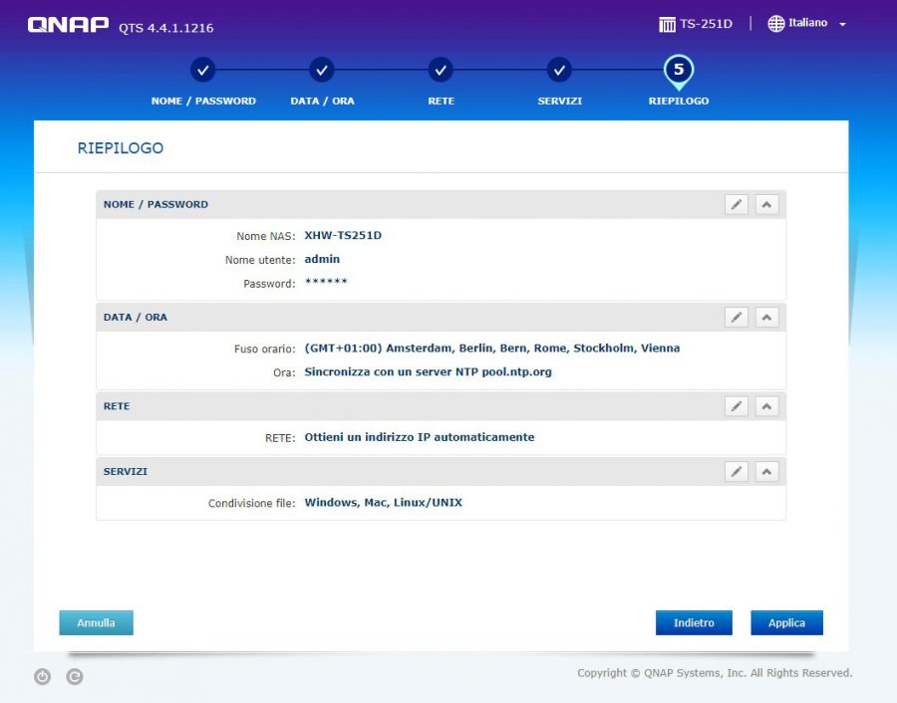897x703 pixels.
Task: Collapse the Nome / Password section
Action: click(x=766, y=204)
